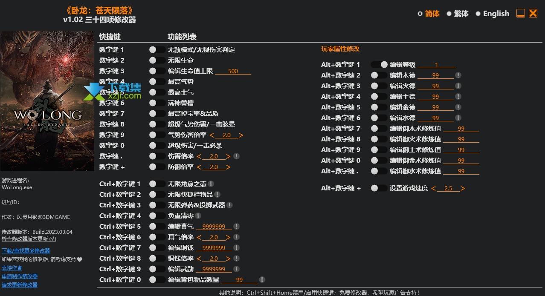This screenshot has height=296, width=545.
Task: Click the 支持作者 link
Action: 12,268
